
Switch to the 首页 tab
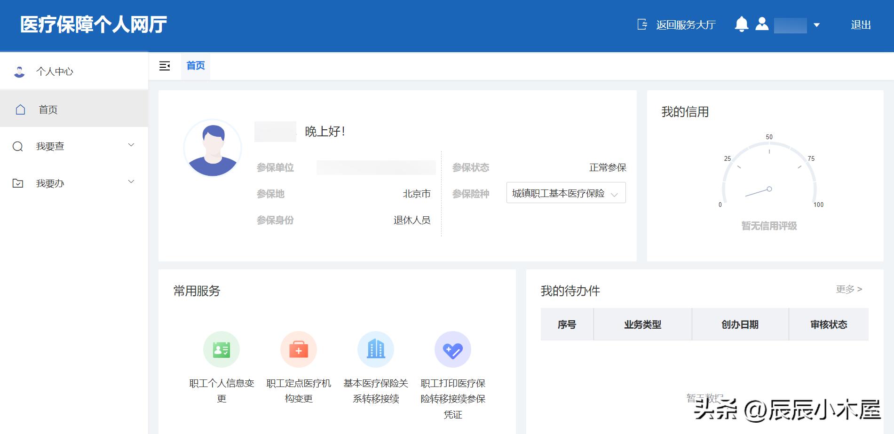tap(195, 66)
